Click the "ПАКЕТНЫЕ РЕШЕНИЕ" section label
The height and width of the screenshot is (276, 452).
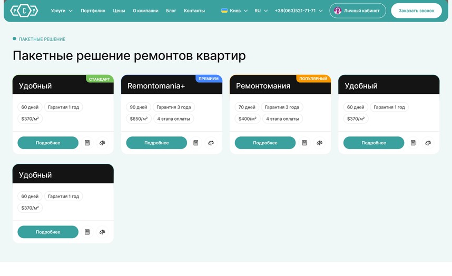[42, 39]
